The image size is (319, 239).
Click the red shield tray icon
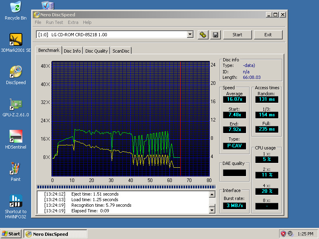pyautogui.click(x=283, y=234)
